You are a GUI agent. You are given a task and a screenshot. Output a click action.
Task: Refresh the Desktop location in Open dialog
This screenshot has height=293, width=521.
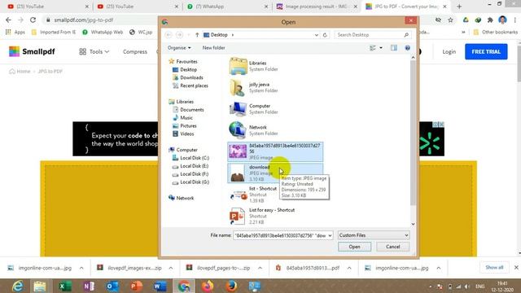pyautogui.click(x=325, y=35)
